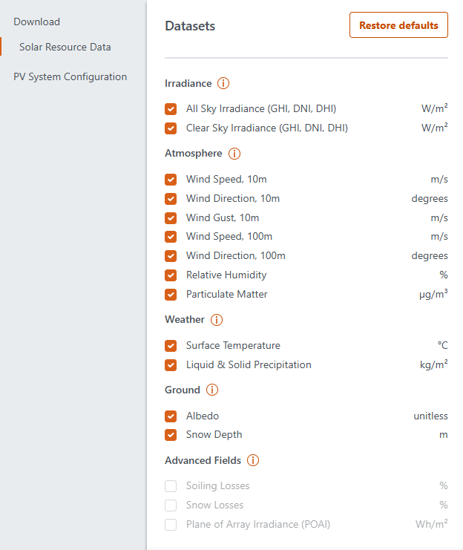
Task: Click the Restore defaults button
Action: pyautogui.click(x=398, y=25)
